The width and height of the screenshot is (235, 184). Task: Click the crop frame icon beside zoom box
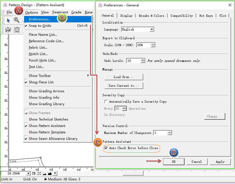click(x=34, y=174)
